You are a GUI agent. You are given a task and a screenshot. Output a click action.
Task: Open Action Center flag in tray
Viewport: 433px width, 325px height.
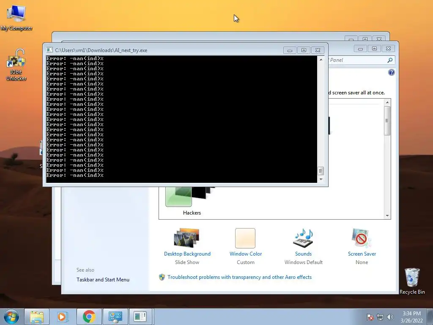click(x=370, y=317)
